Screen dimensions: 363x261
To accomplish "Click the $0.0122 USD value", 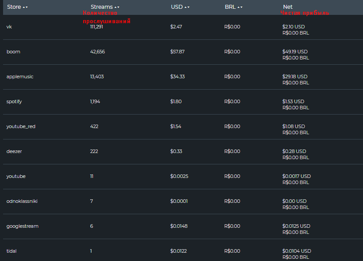I will (179, 251).
